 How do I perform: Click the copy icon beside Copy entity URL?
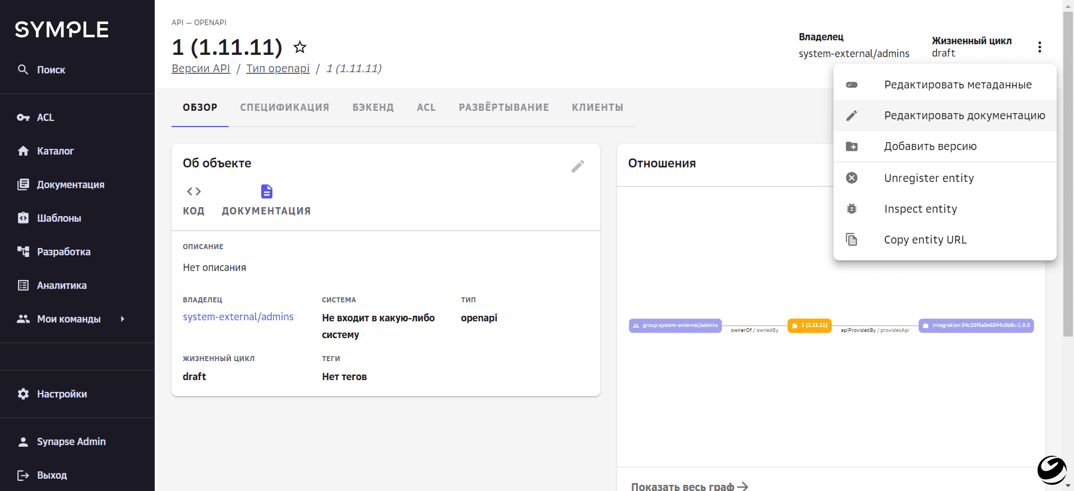point(852,240)
